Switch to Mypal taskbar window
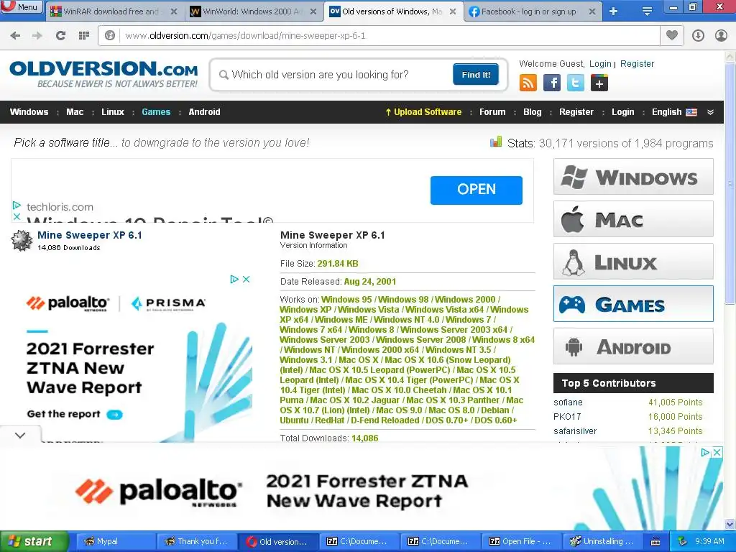Viewport: 736px width, 552px height. pyautogui.click(x=115, y=542)
